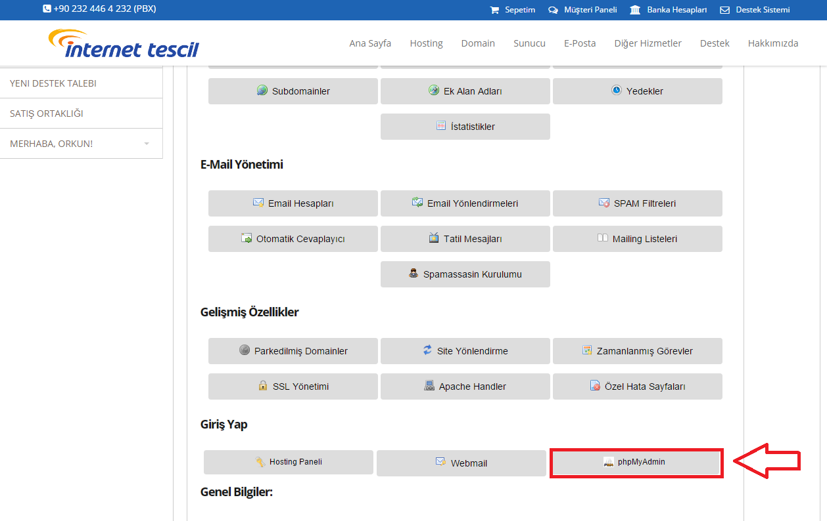Click the Email Yönlendirmeleri icon

pyautogui.click(x=417, y=203)
